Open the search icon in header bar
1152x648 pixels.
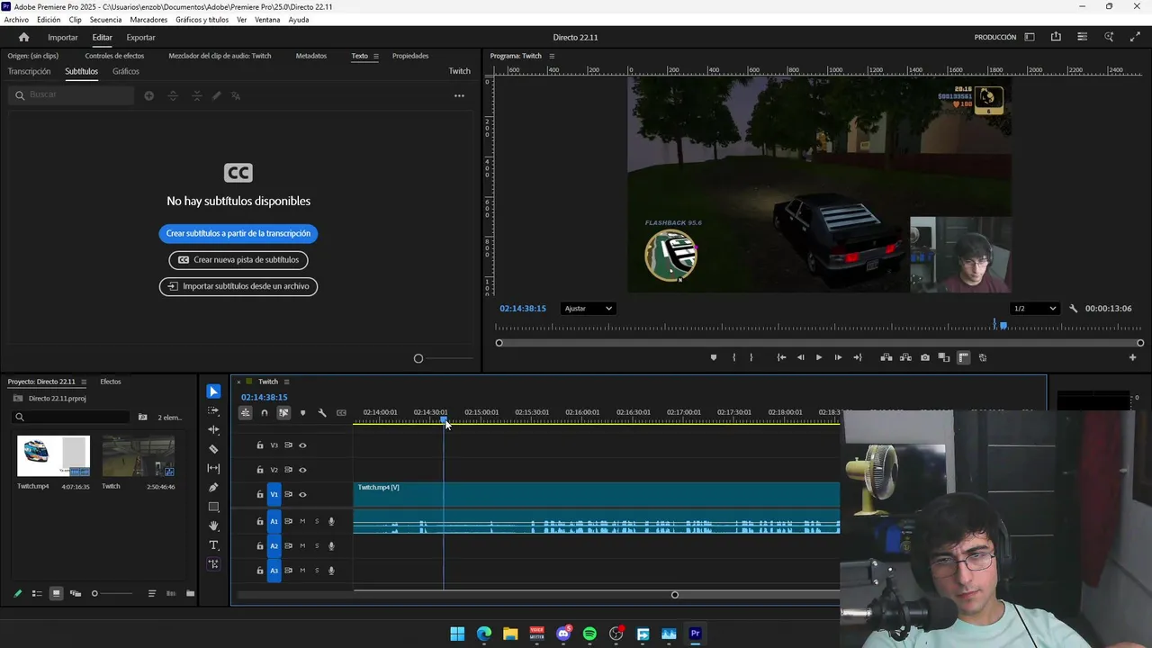1109,37
